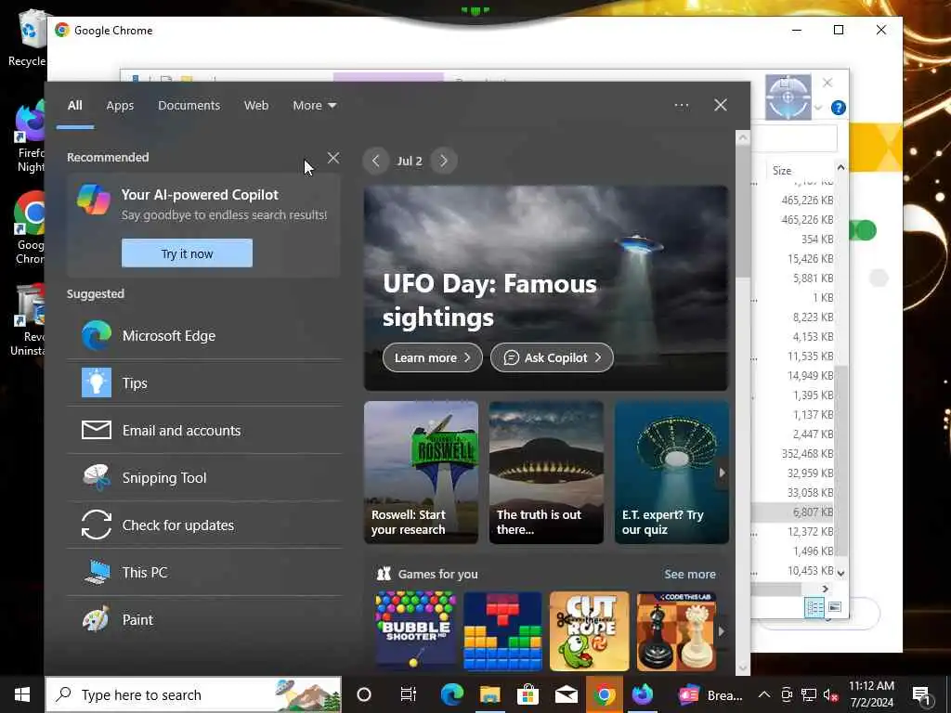The width and height of the screenshot is (951, 713).
Task: Click the Copilot logo in Recommended card
Action: point(94,200)
